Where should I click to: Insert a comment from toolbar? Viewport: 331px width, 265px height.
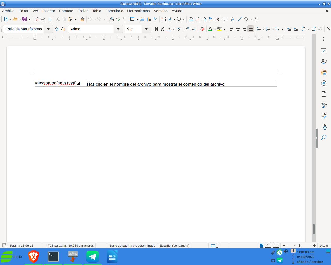point(225,19)
